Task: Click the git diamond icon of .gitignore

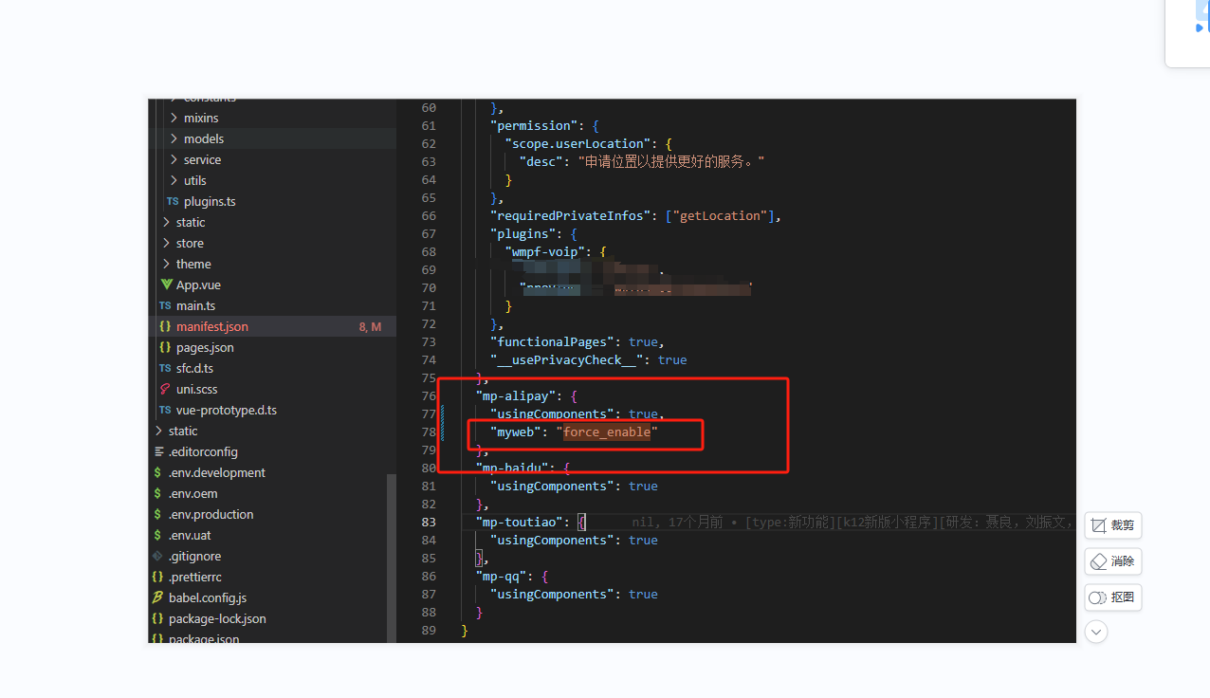Action: point(158,556)
